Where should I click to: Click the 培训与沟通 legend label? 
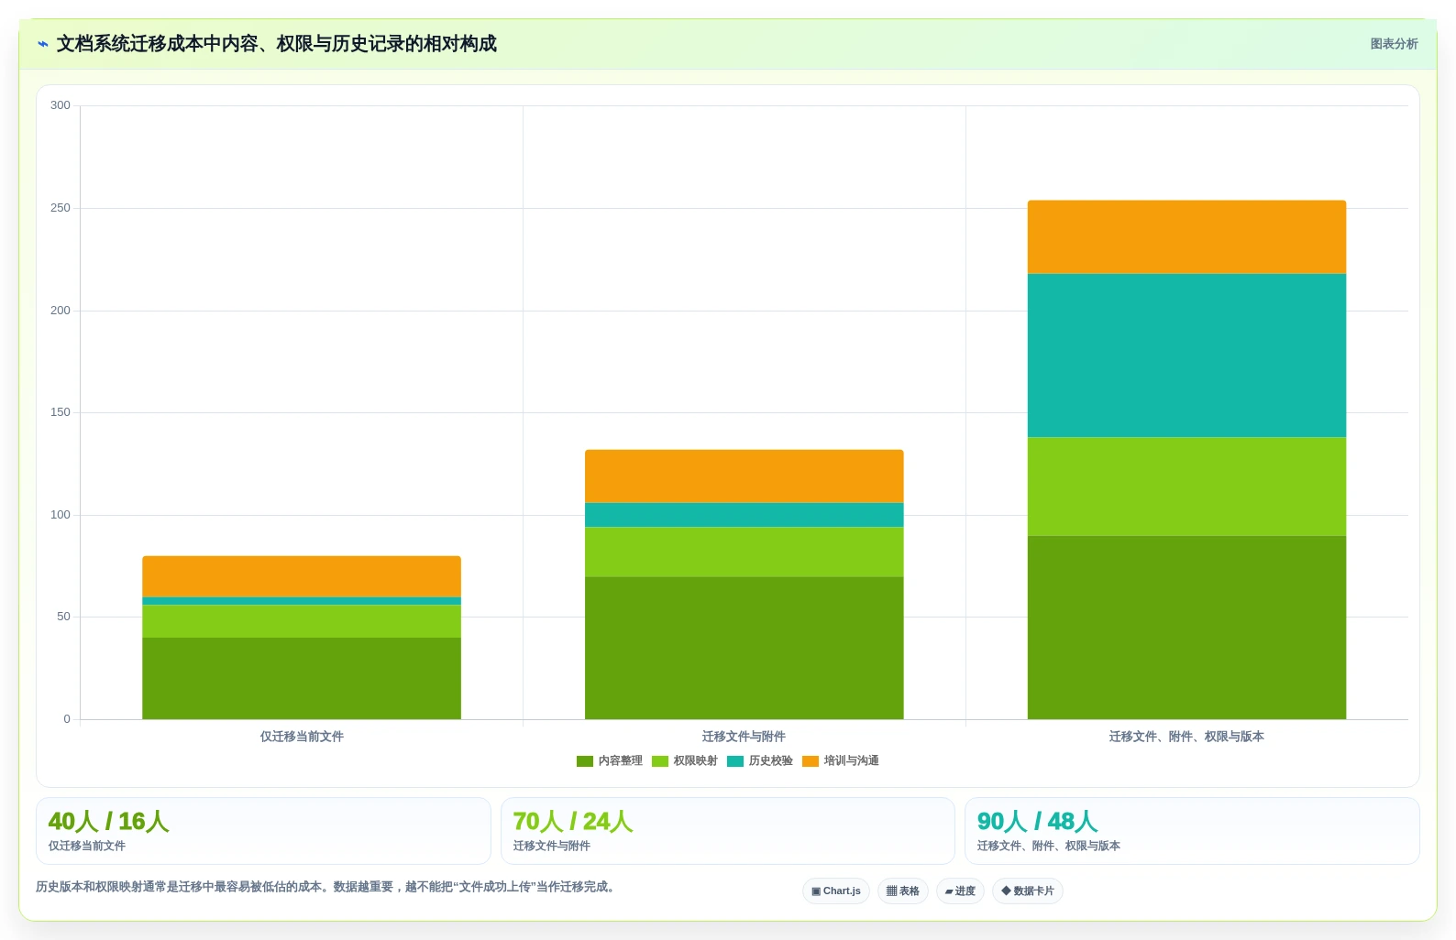point(852,761)
